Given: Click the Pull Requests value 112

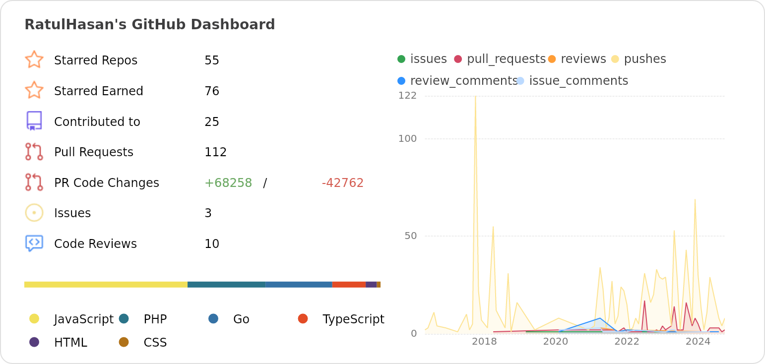Looking at the screenshot, I should [x=216, y=152].
